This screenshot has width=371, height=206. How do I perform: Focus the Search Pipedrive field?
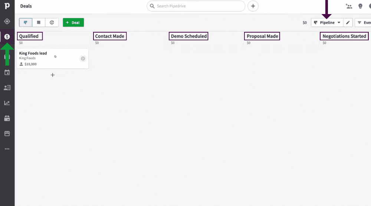click(x=196, y=6)
